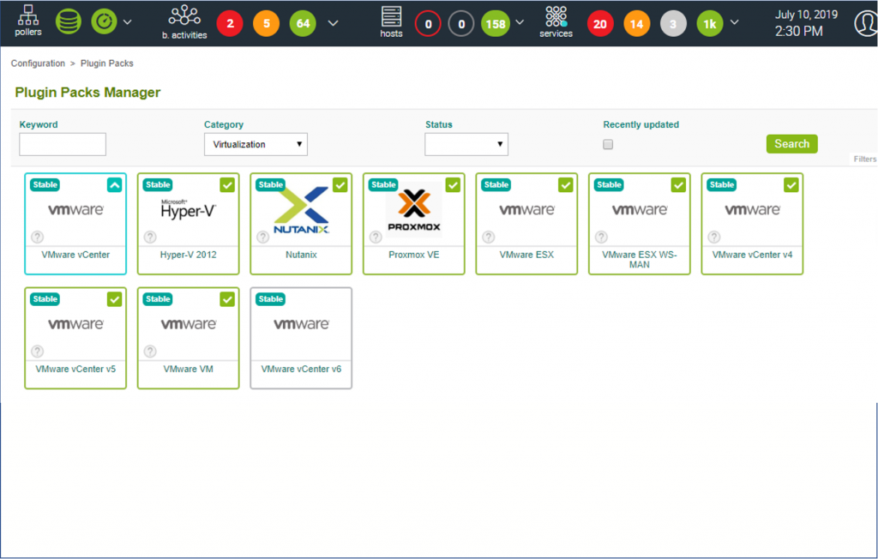878x559 pixels.
Task: Click help icon on VMware vCenter card
Action: pos(38,237)
